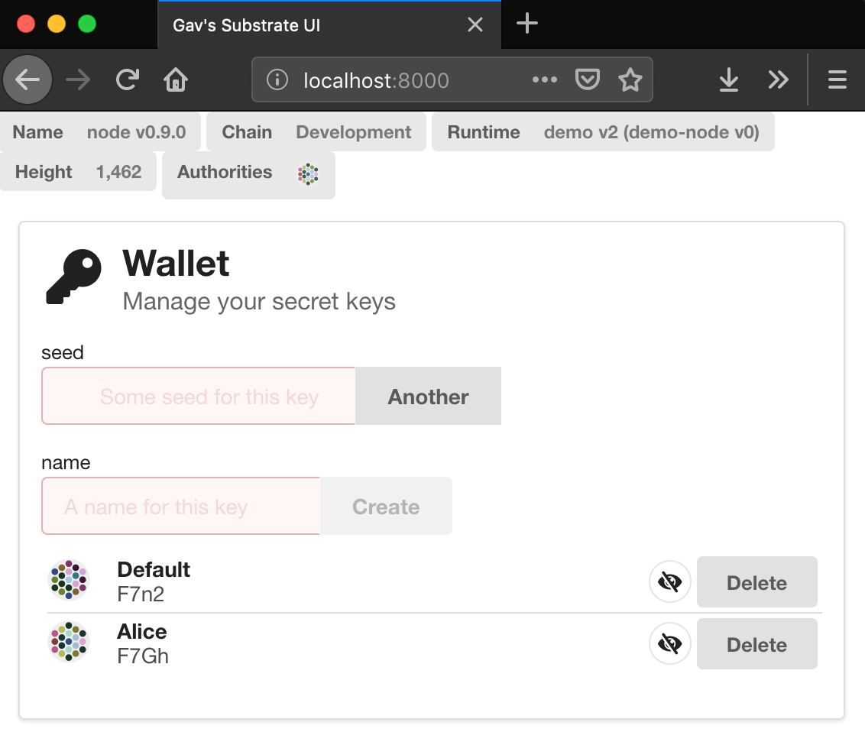Click the Wallet heading
Viewport: 865px width, 732px height.
pyautogui.click(x=176, y=263)
